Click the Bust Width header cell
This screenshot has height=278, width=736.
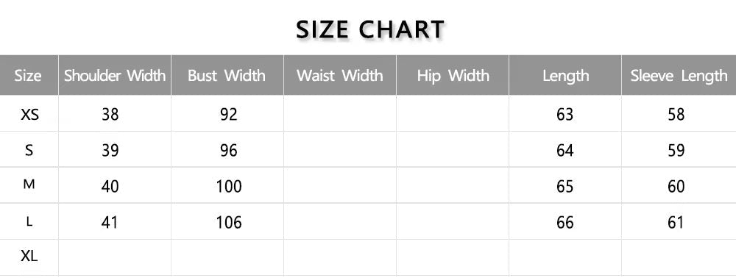coord(227,76)
